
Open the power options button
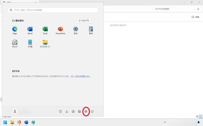point(92,112)
